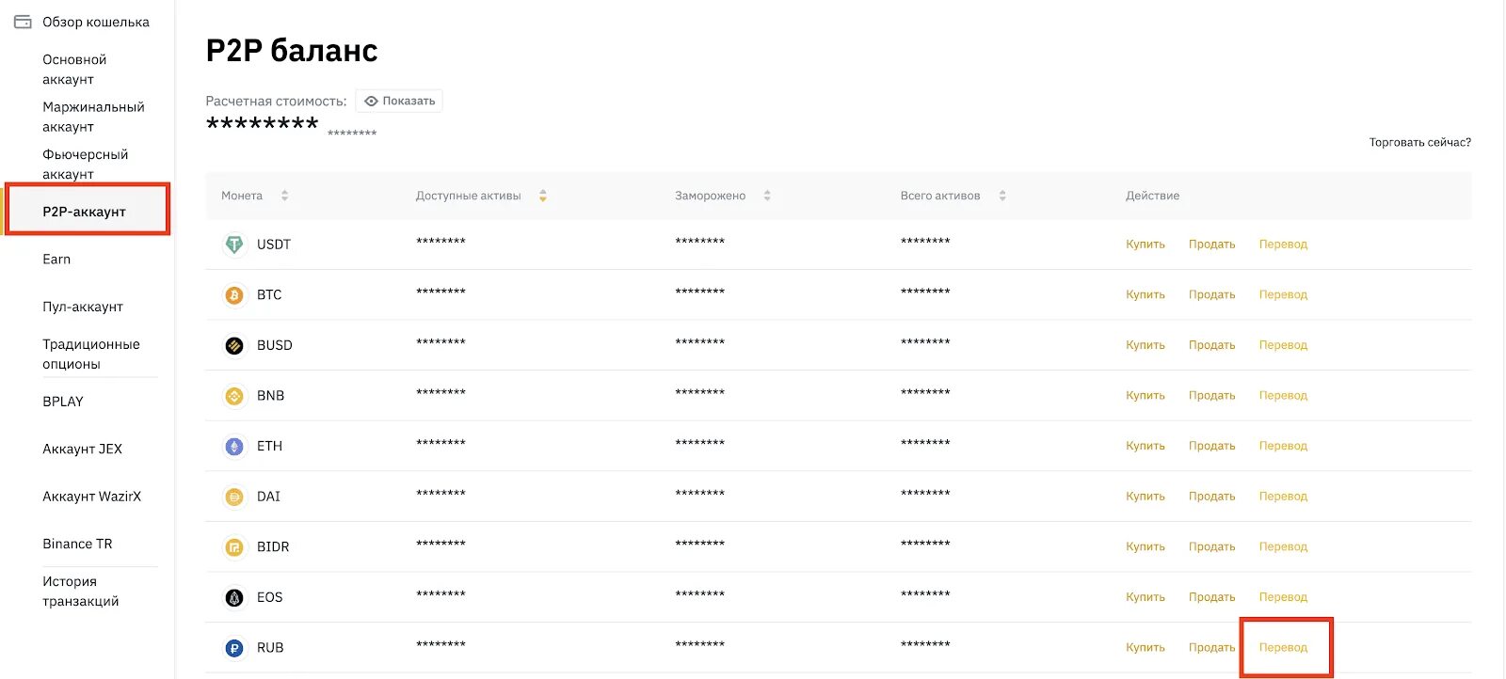
Task: Open Обзор кошелька in sidebar
Action: coord(95,22)
